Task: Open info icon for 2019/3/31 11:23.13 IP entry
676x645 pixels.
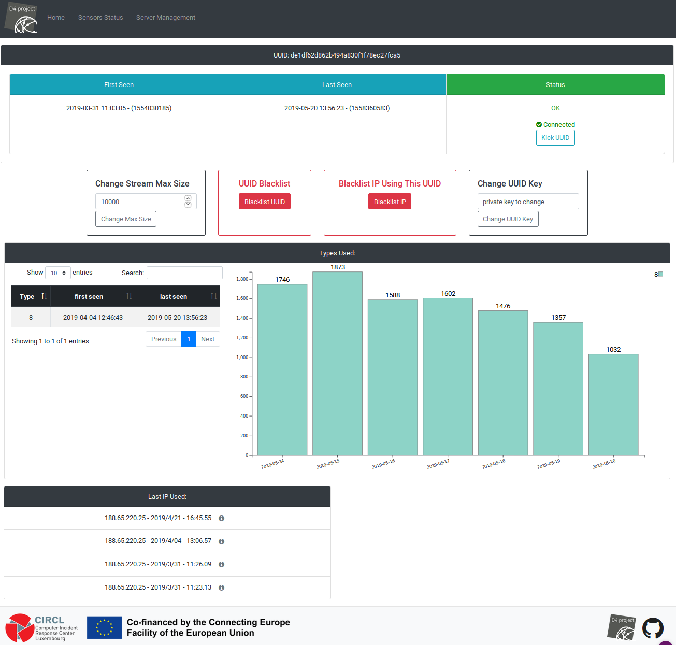Action: point(221,588)
